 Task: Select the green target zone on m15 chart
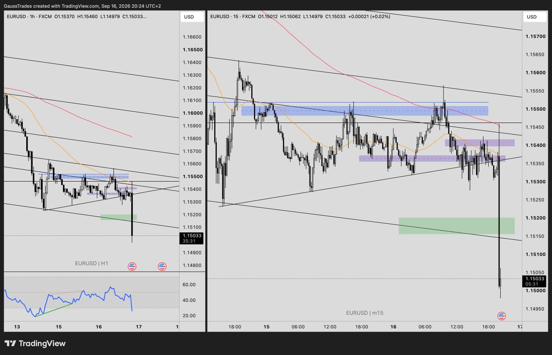pos(456,225)
